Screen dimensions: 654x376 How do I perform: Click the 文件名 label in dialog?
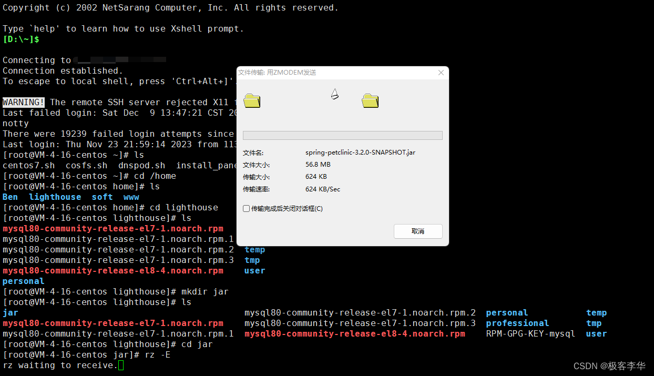coord(253,153)
